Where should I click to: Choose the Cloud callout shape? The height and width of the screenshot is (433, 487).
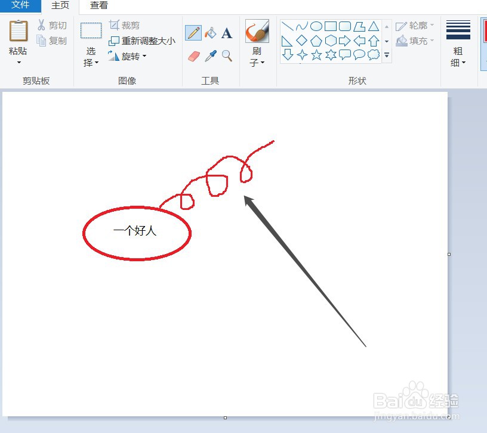[x=374, y=55]
